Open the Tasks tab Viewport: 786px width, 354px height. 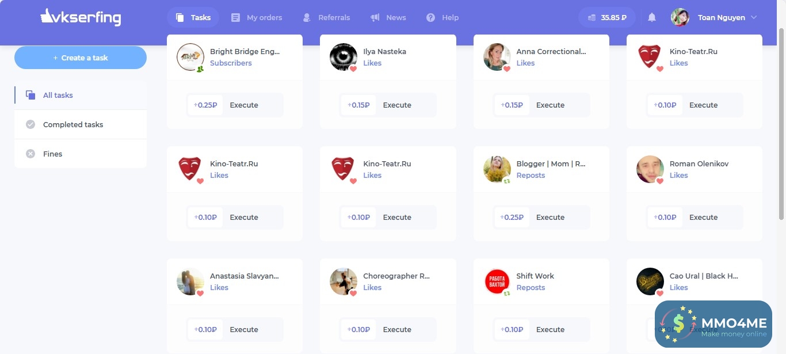(x=193, y=17)
